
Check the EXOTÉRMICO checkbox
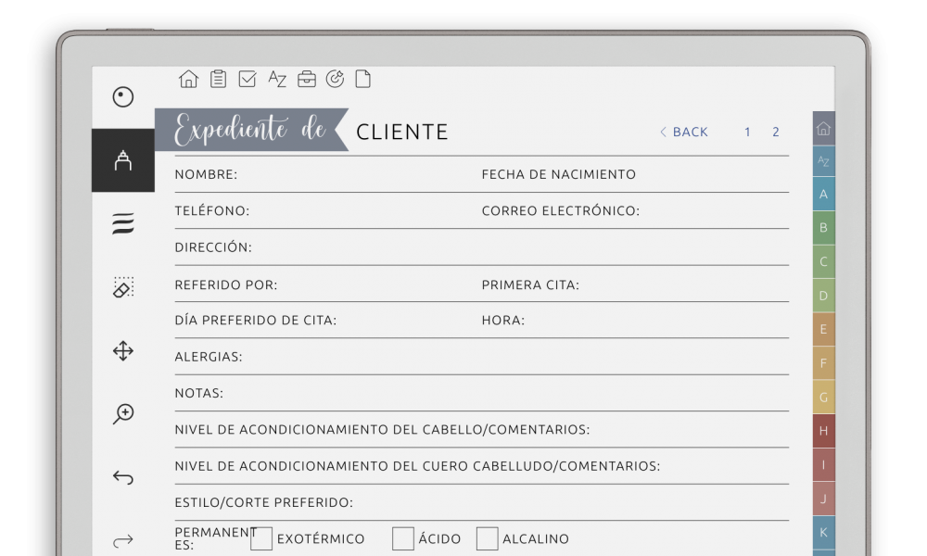pos(261,539)
